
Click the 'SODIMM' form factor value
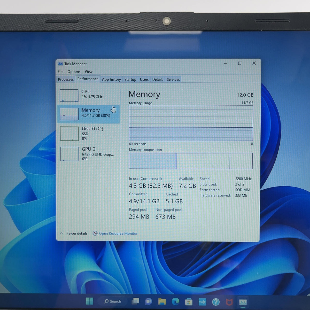(243, 190)
